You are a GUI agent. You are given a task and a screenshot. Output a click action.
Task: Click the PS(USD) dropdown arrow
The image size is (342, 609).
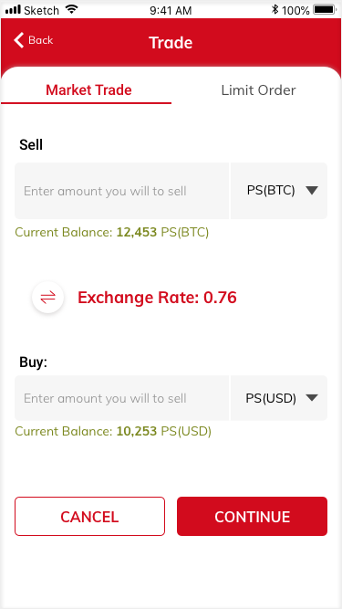pyautogui.click(x=312, y=398)
